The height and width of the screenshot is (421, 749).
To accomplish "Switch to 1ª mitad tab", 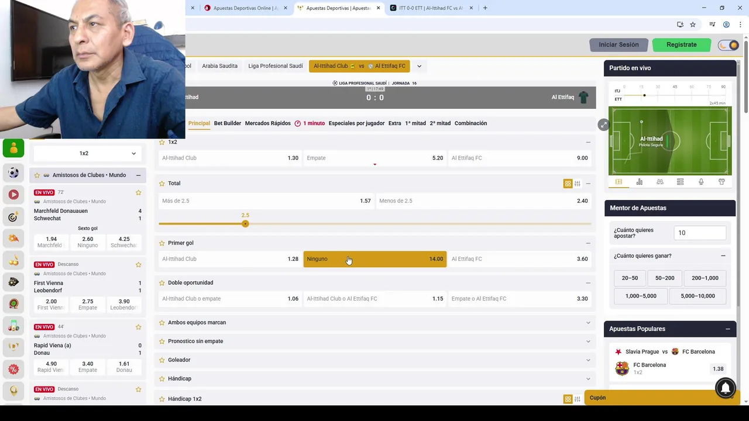I will (415, 123).
